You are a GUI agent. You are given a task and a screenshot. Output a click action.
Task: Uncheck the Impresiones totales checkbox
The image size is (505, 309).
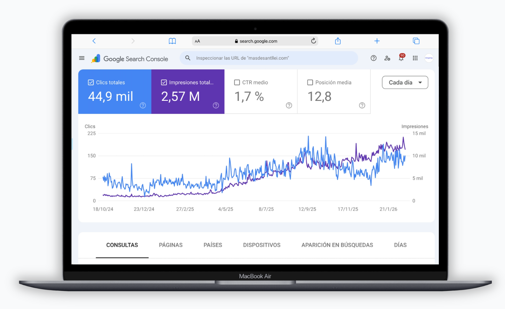click(164, 83)
